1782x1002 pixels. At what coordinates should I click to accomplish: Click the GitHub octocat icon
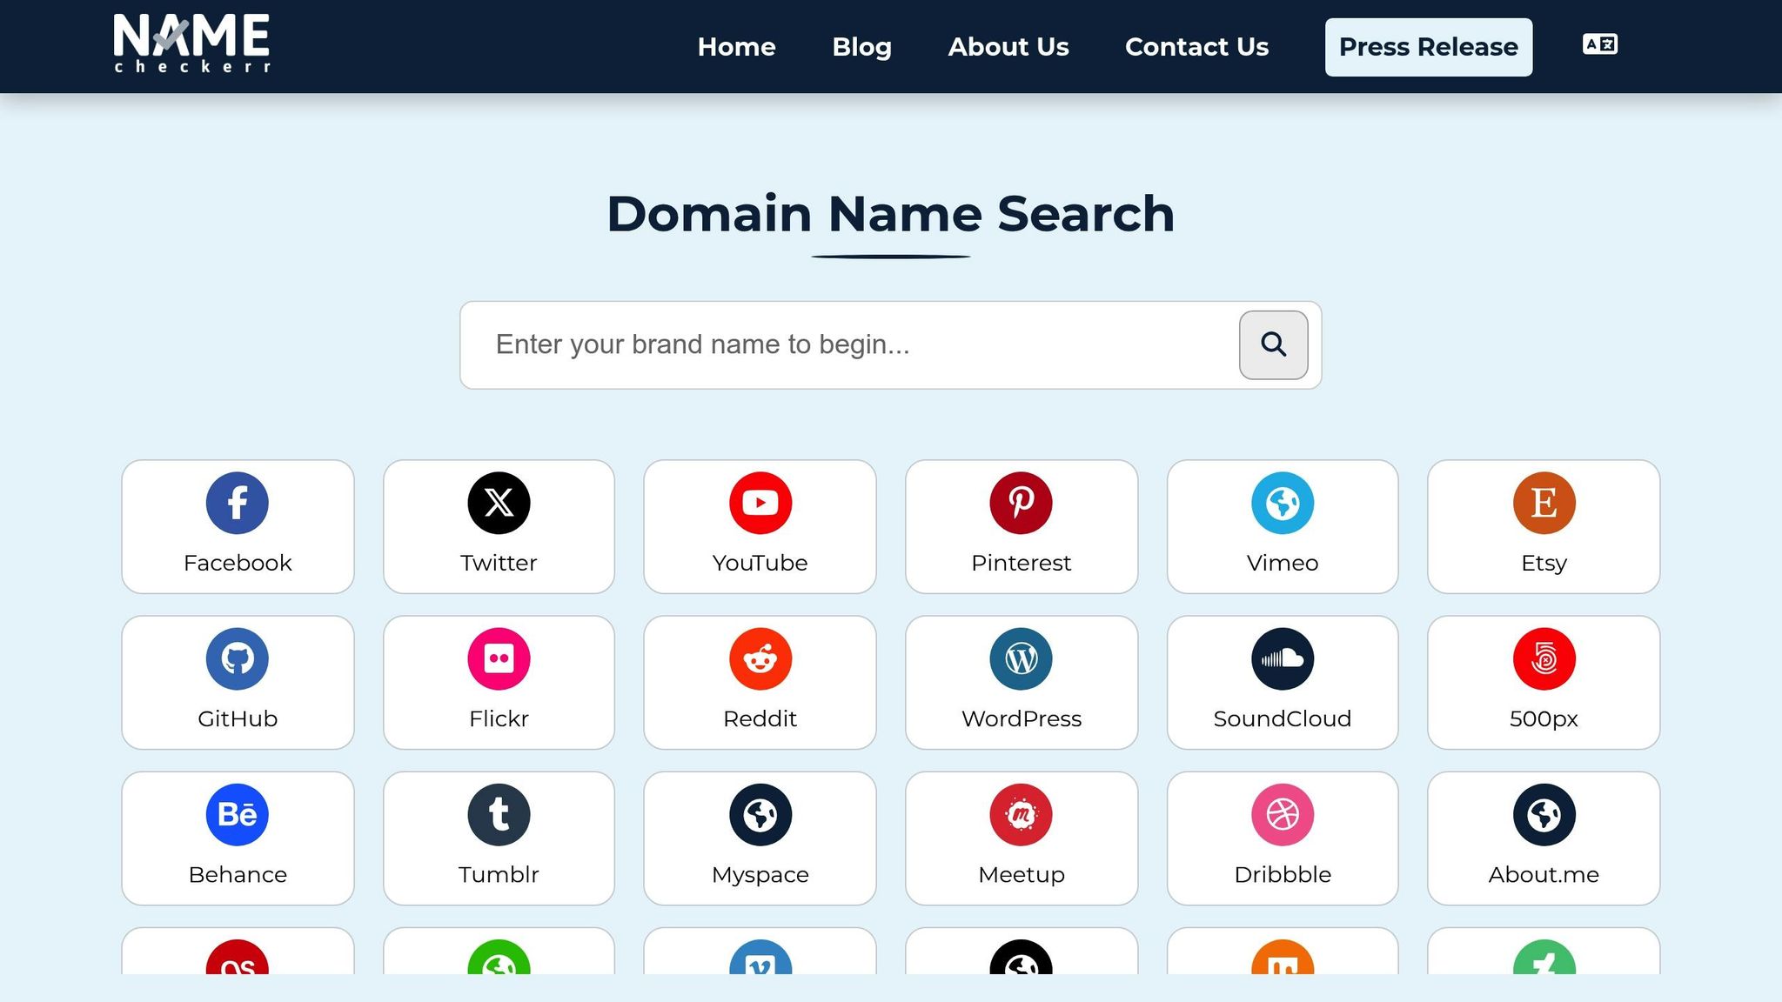238,658
